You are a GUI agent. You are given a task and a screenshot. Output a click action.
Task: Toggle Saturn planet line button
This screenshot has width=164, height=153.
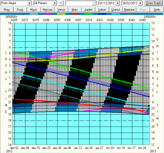tap(102, 9)
